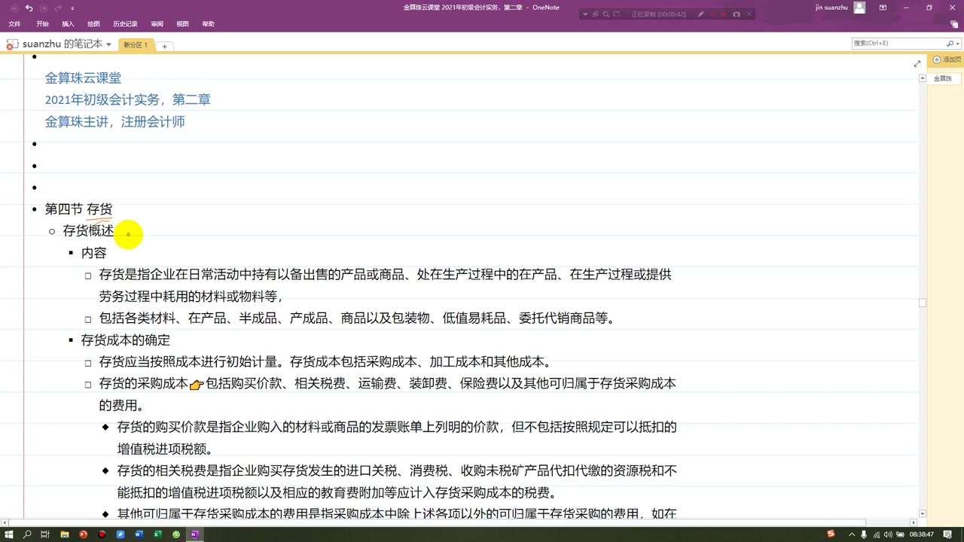Click the 金算珠主讲，注册会计师 line
964x542 pixels.
(114, 121)
